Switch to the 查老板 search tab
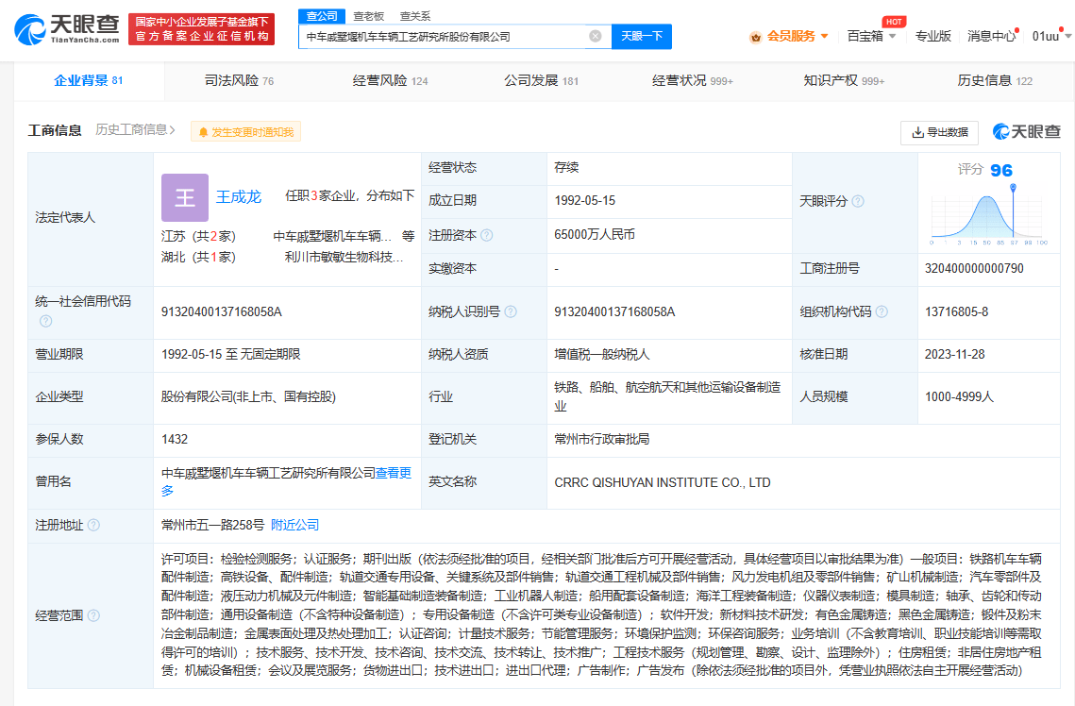This screenshot has height=706, width=1075. tap(368, 16)
